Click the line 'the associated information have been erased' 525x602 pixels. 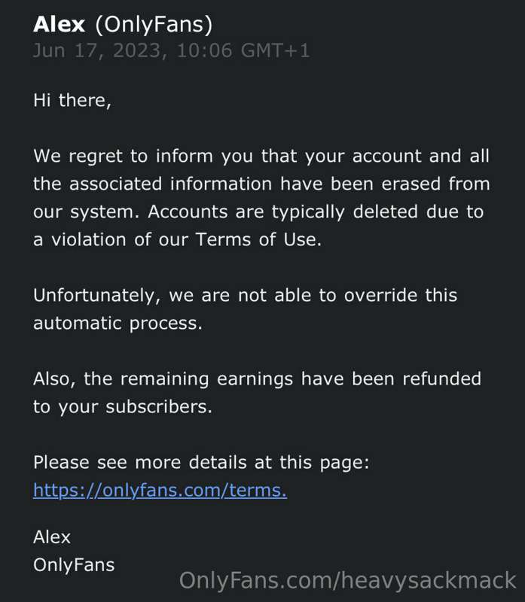261,184
